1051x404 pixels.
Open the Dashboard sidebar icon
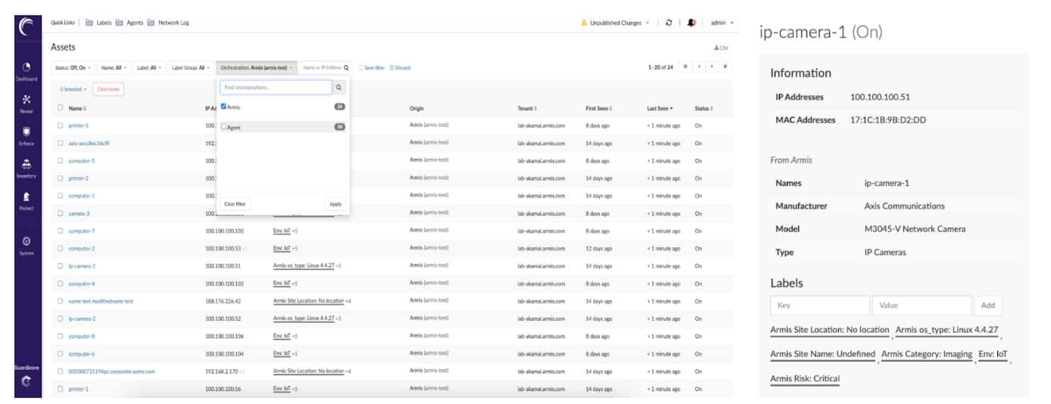coord(26,68)
